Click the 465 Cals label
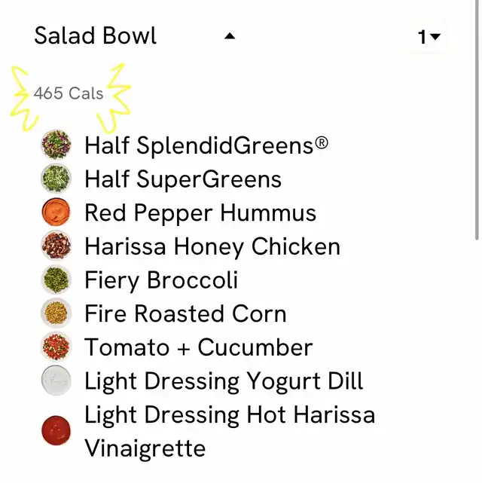 click(x=69, y=93)
